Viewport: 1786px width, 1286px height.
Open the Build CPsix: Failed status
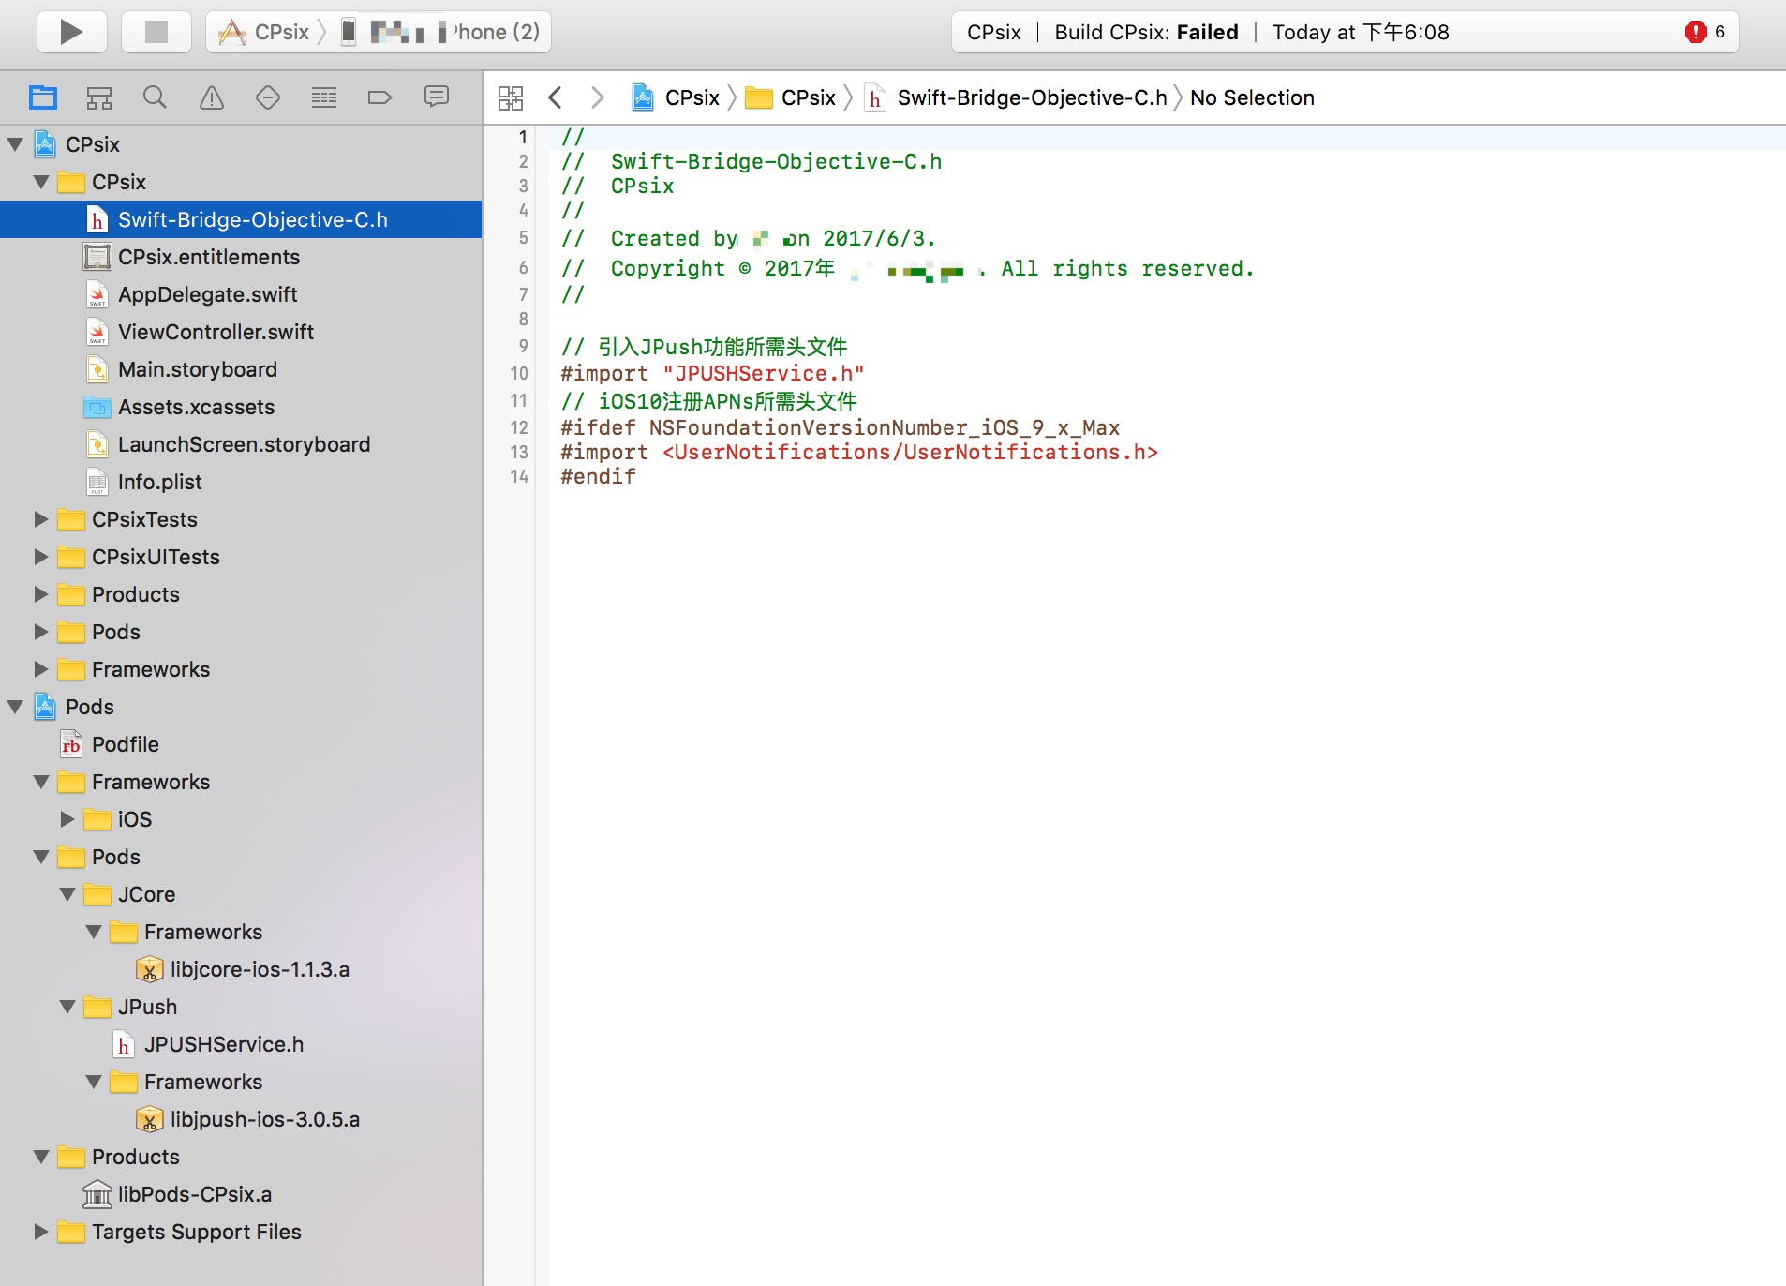click(1146, 32)
